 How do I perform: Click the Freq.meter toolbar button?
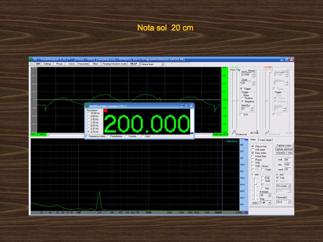(x=83, y=64)
